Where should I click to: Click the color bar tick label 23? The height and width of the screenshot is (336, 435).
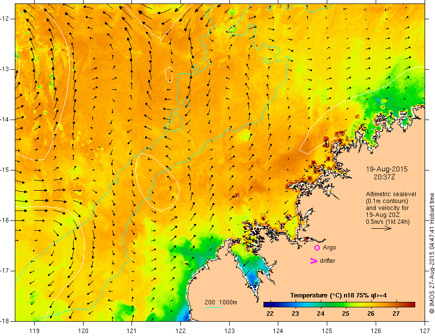click(x=295, y=314)
